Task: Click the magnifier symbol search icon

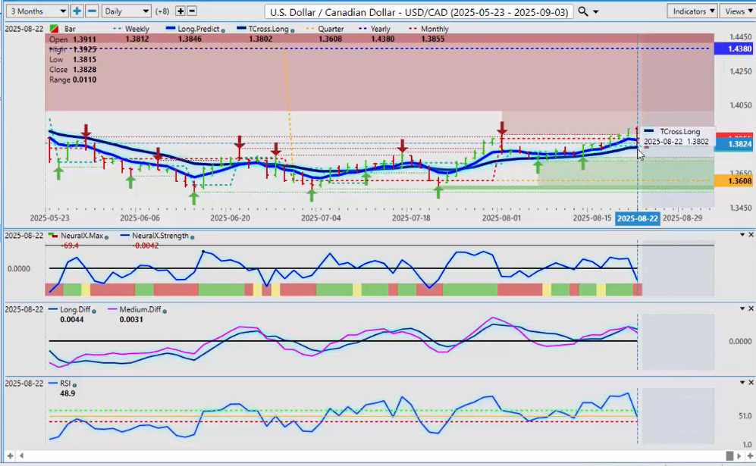Action: click(x=582, y=11)
